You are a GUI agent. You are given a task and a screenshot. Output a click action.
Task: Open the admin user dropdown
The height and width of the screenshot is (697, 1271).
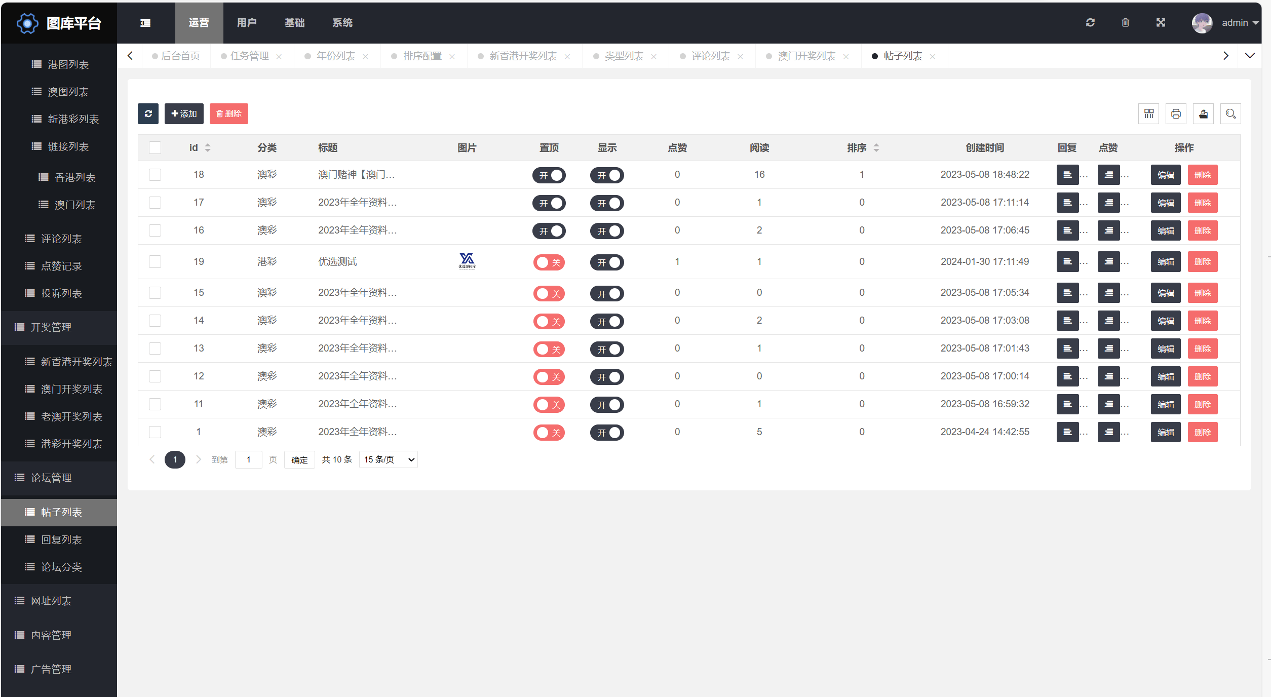(x=1240, y=23)
